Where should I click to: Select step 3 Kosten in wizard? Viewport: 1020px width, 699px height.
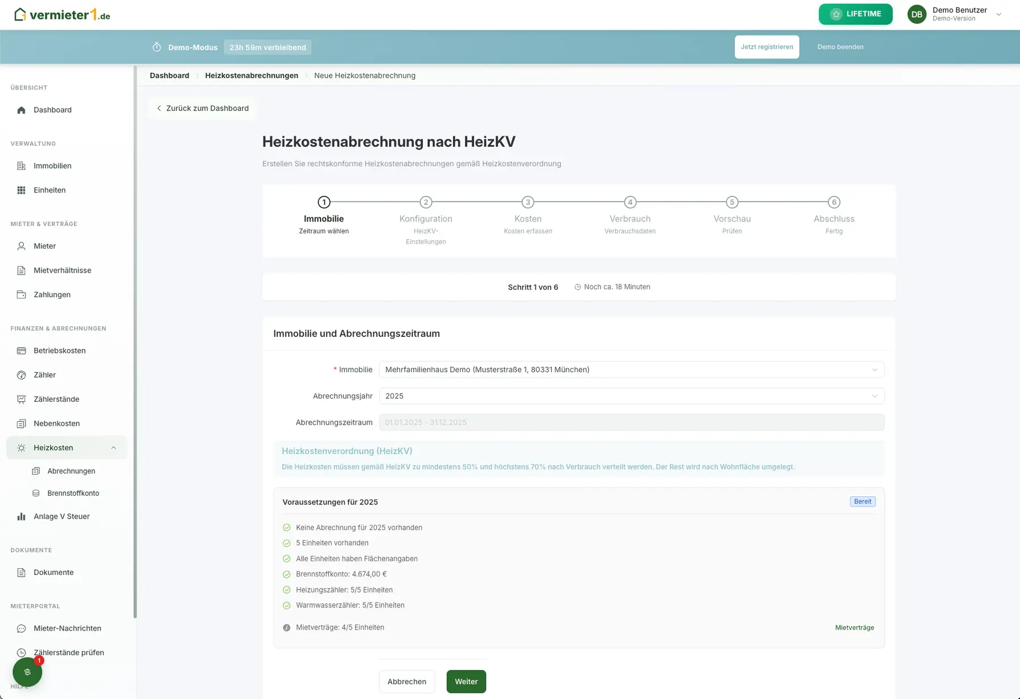(528, 216)
